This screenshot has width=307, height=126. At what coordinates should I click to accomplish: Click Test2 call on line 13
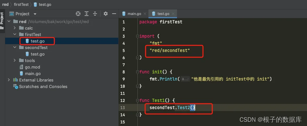(184, 107)
